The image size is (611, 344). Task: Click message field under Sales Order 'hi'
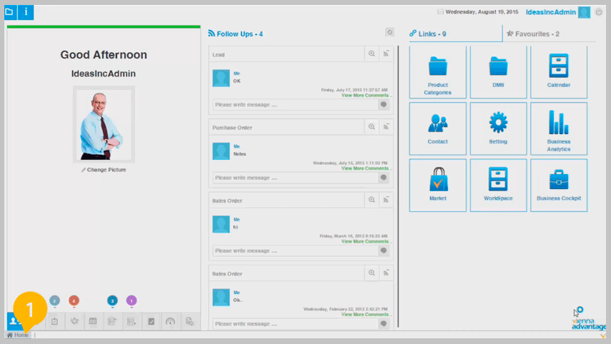(x=296, y=251)
